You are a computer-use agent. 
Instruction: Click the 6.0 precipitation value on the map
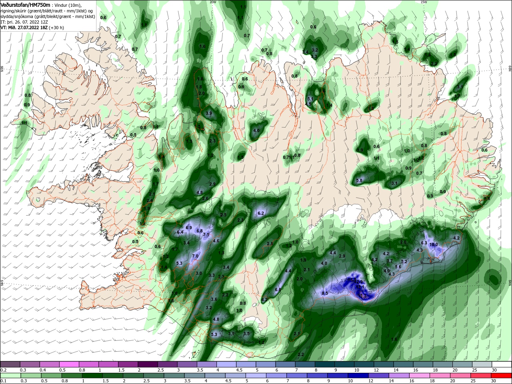pos(278,289)
